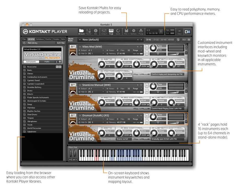Click the Purge icon in toolbar
Viewport: 235px width, 192px height.
(141, 32)
